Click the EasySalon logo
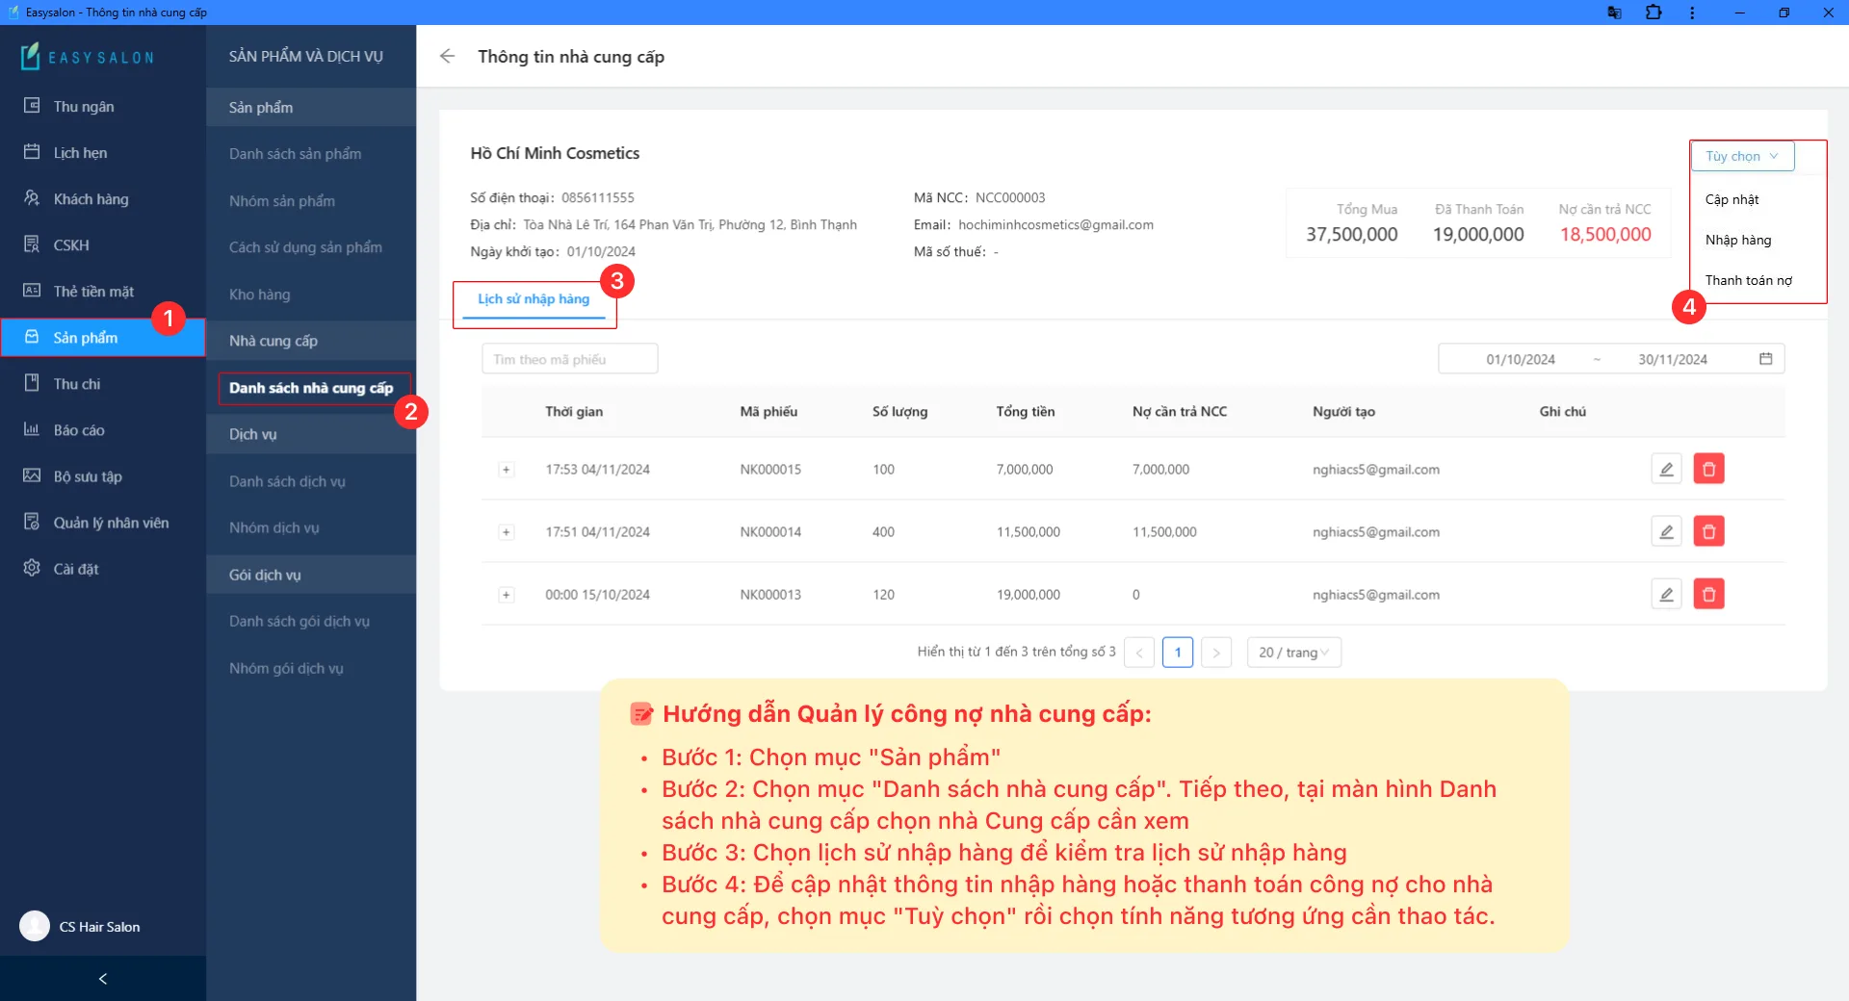1849x1001 pixels. click(88, 57)
